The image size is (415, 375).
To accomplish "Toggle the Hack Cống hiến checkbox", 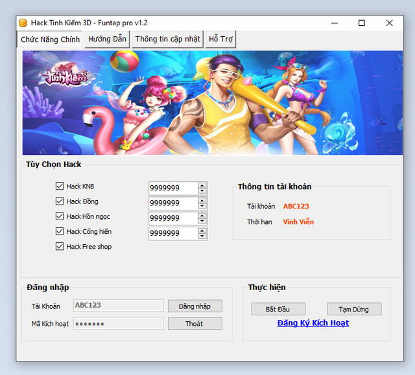I will pyautogui.click(x=60, y=231).
